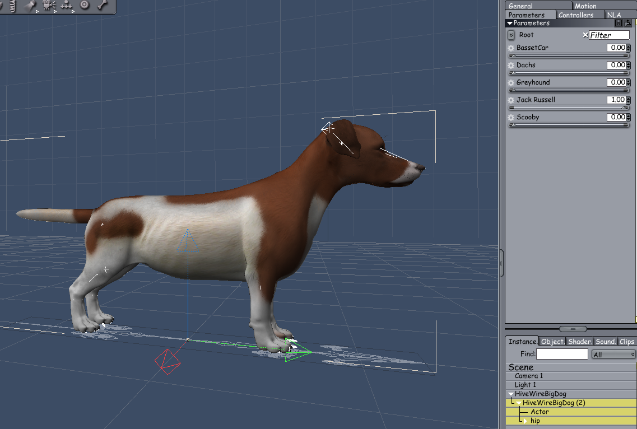Clear the filter with the X icon
This screenshot has height=429, width=637.
pos(585,35)
